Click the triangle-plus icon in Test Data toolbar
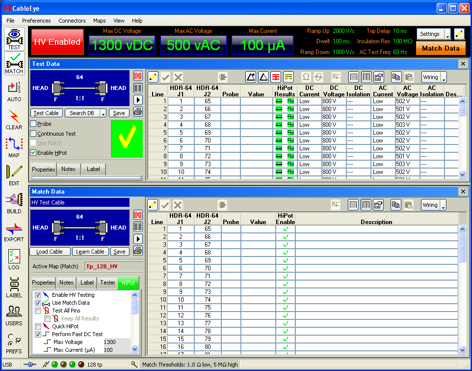The width and height of the screenshot is (472, 371). (250, 77)
